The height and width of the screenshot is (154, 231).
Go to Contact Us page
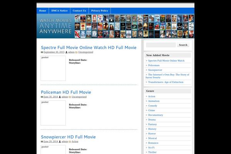tap(79, 11)
